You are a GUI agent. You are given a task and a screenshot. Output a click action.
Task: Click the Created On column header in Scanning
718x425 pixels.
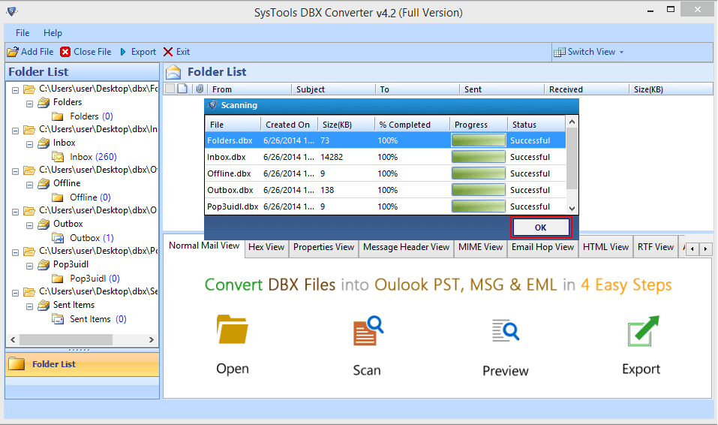pyautogui.click(x=290, y=125)
